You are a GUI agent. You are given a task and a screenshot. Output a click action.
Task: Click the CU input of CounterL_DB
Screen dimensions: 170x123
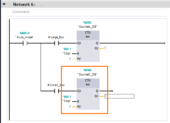[79, 43]
